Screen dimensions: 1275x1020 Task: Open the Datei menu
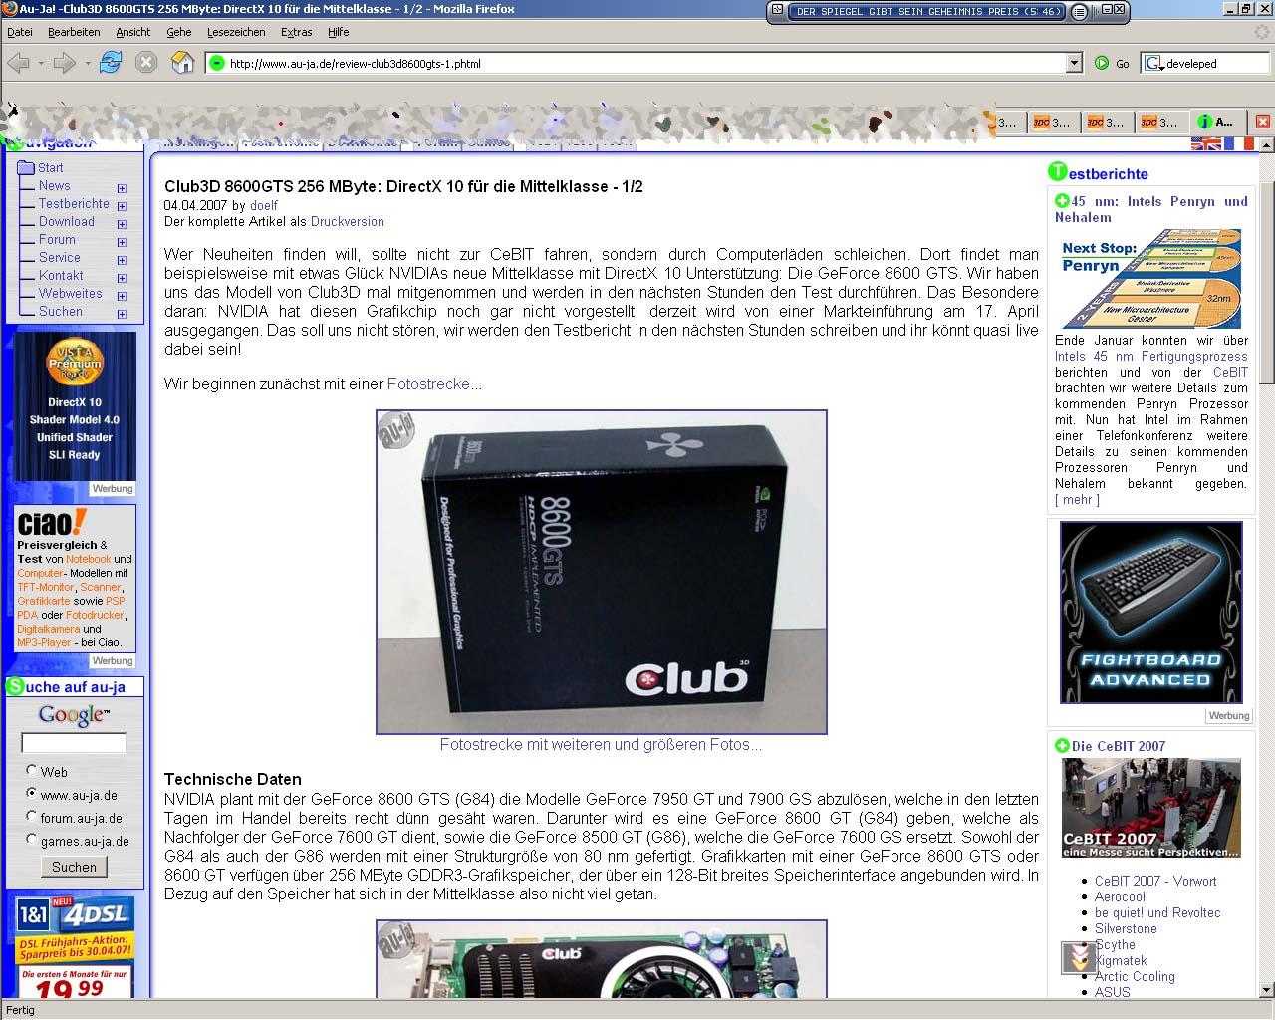[20, 32]
